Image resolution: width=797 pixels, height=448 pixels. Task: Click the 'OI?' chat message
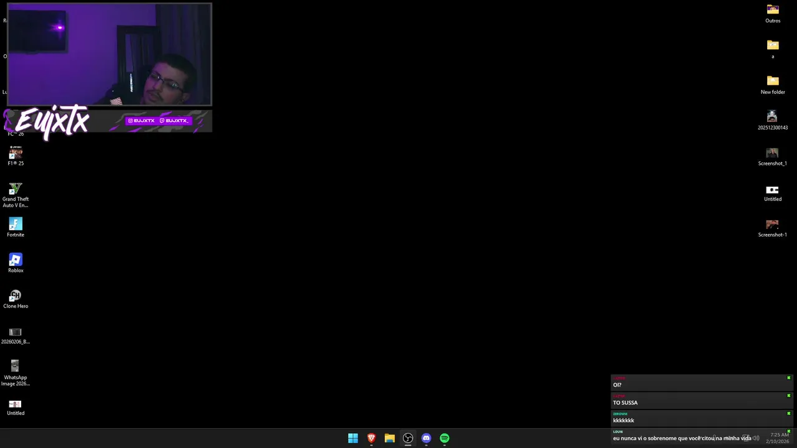[x=701, y=383]
